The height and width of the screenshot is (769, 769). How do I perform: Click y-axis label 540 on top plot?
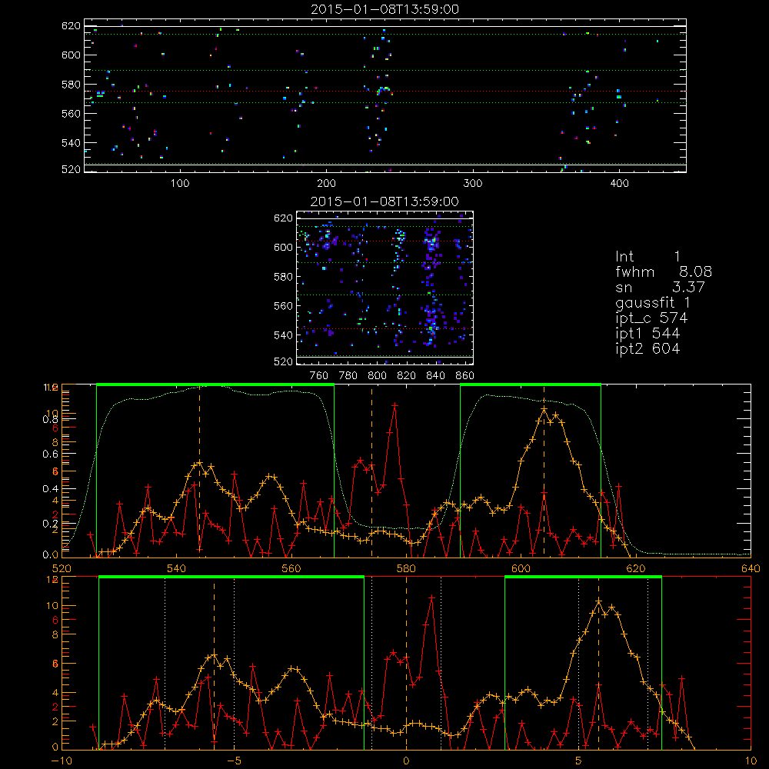point(71,143)
